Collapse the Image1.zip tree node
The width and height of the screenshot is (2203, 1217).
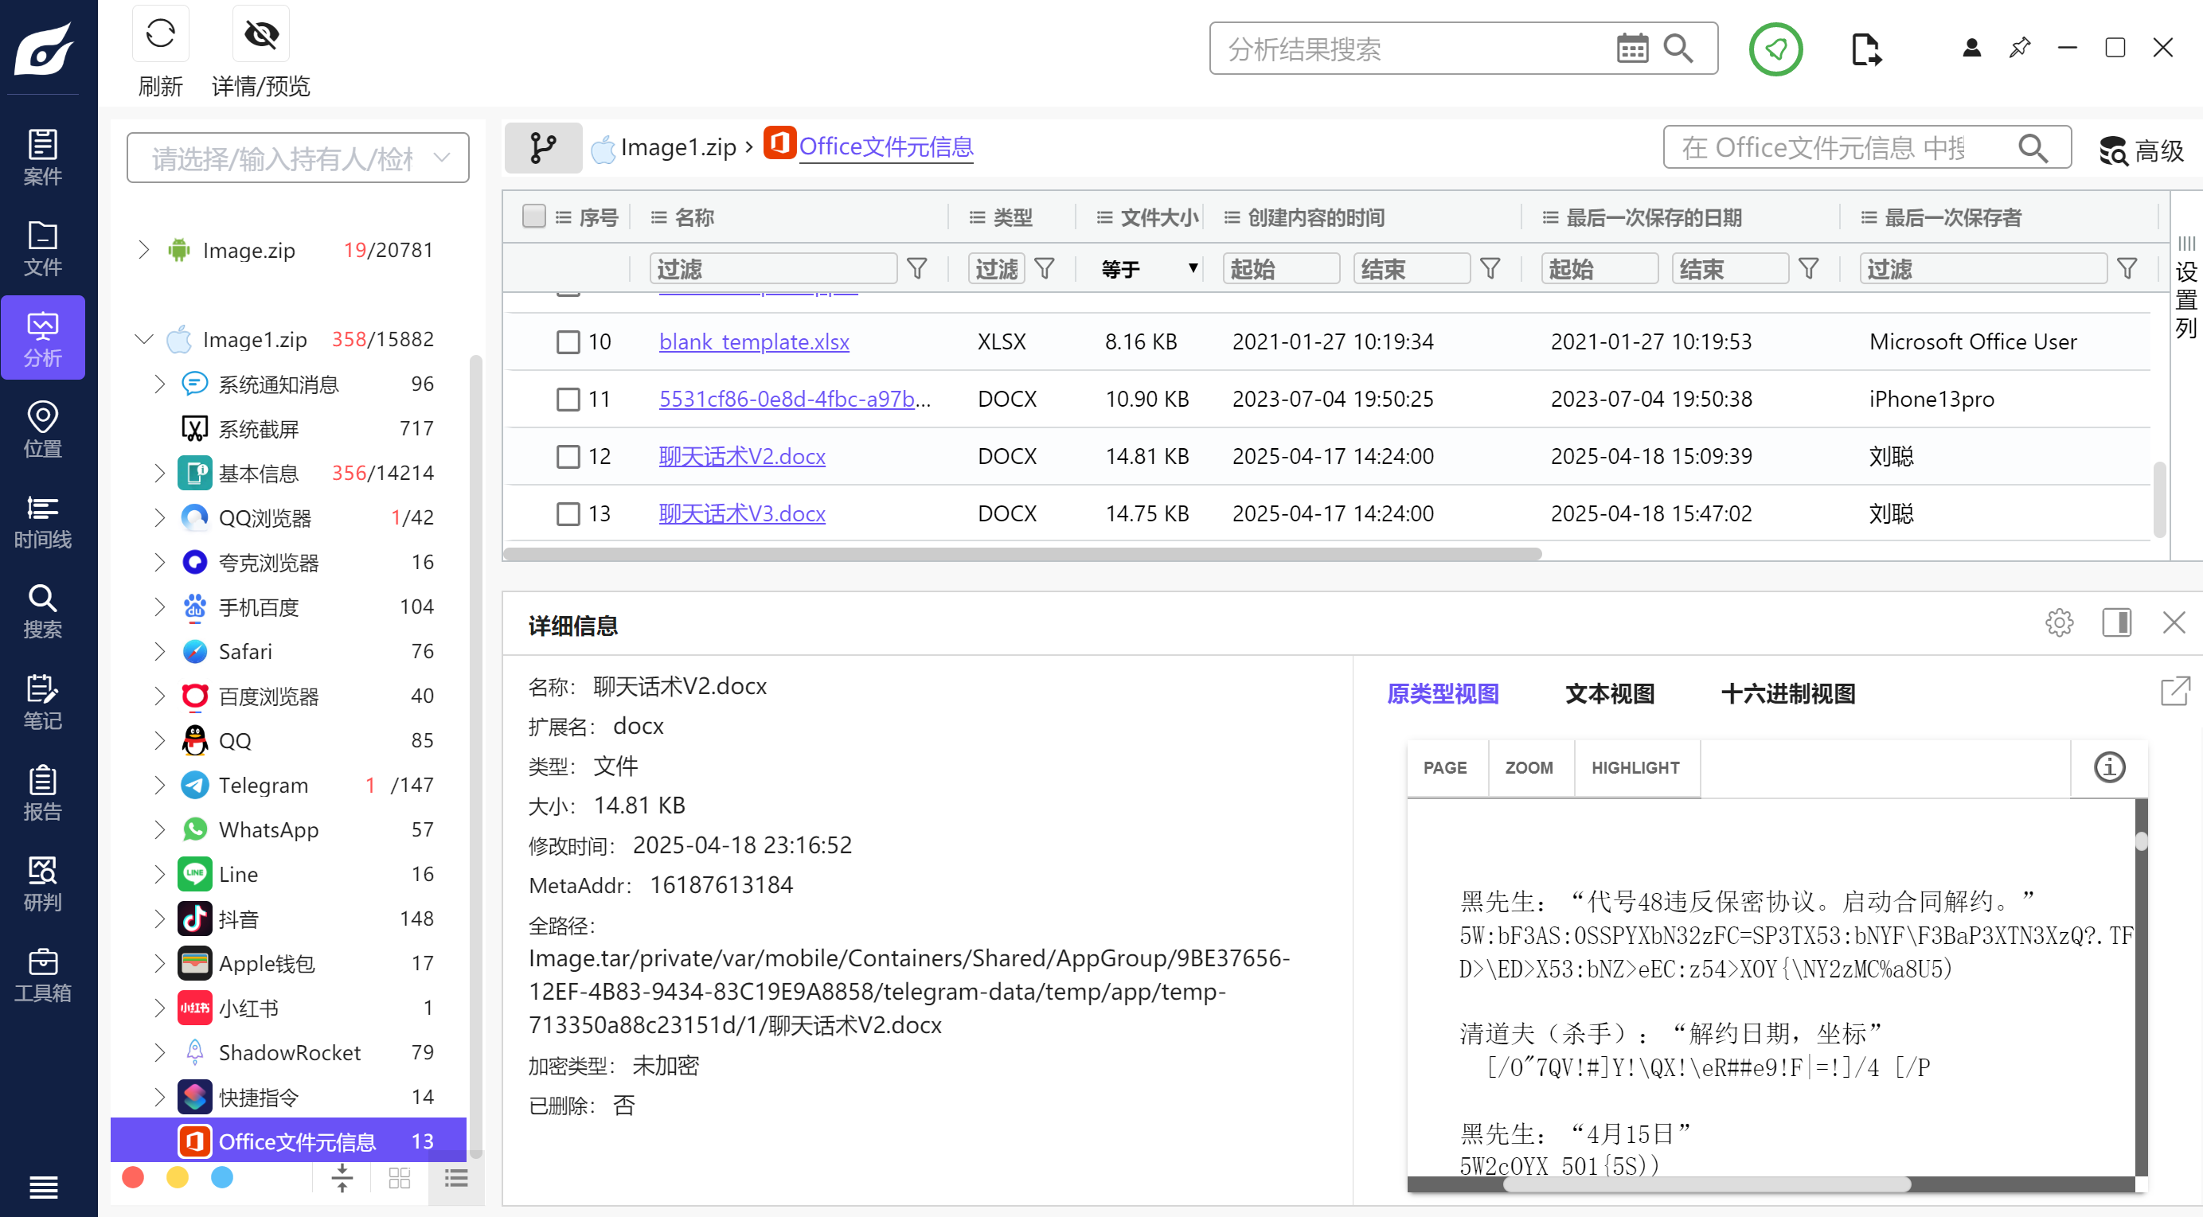(143, 340)
